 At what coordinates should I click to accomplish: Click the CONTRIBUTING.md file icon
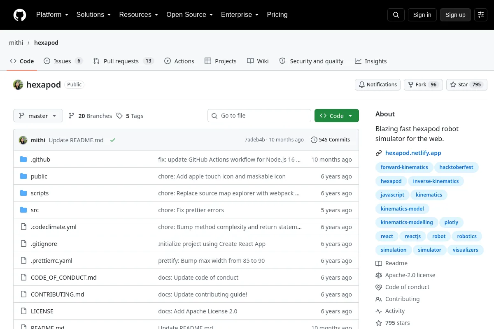click(23, 294)
